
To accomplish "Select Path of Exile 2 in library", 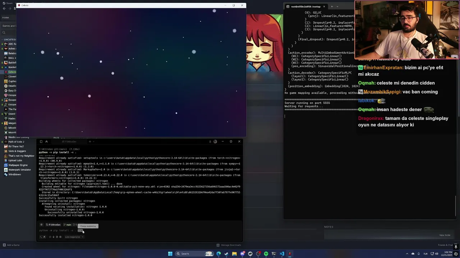I will [x=16, y=142].
